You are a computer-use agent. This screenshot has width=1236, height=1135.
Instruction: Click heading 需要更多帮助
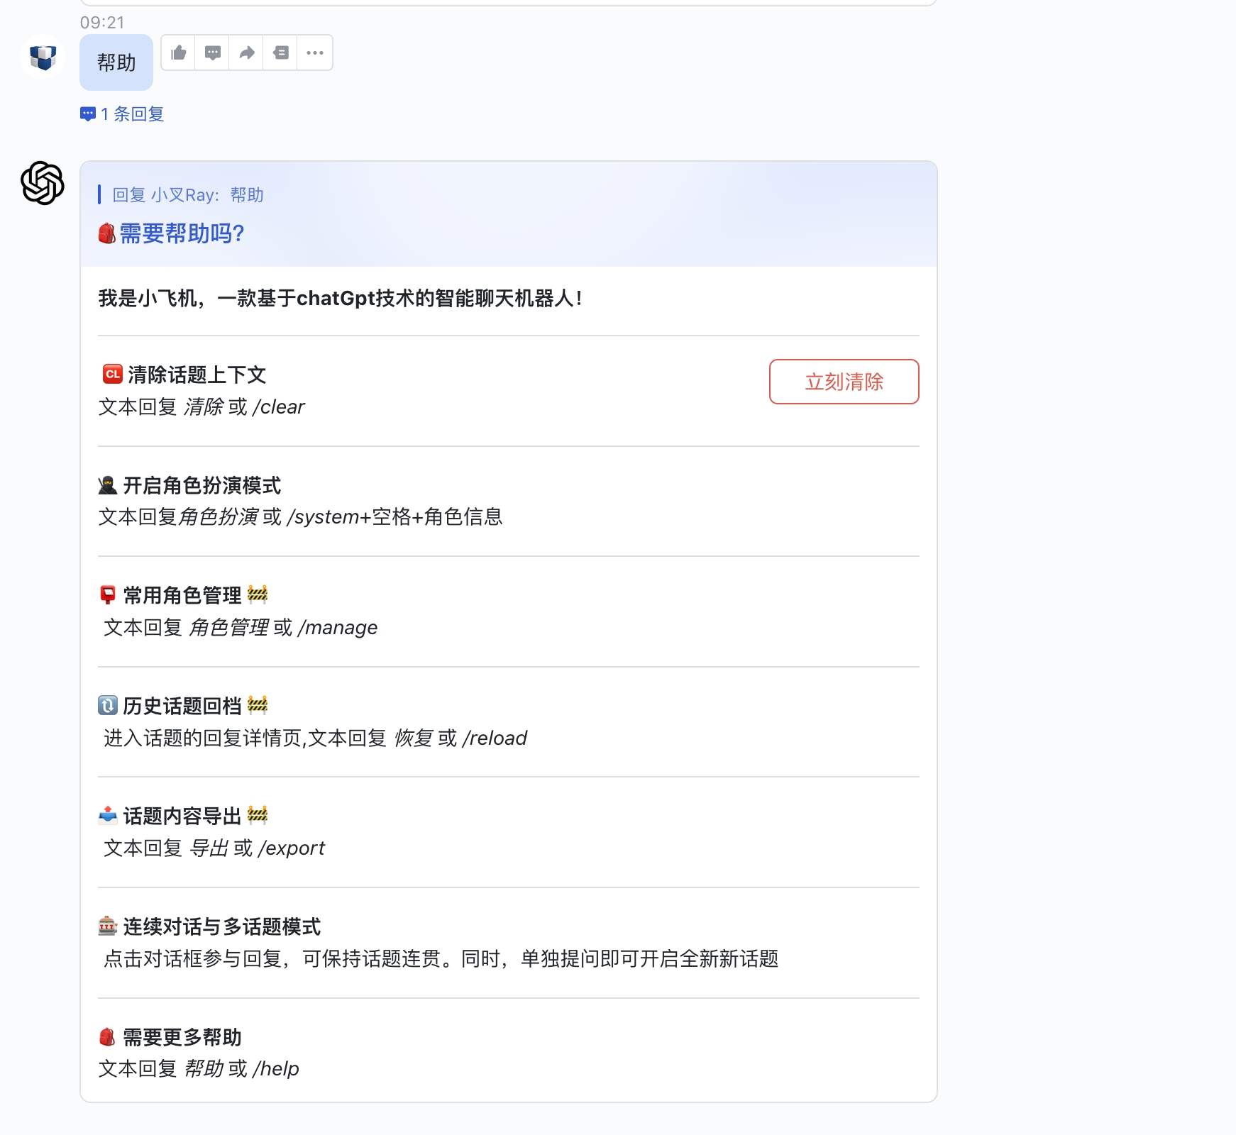pos(182,1037)
